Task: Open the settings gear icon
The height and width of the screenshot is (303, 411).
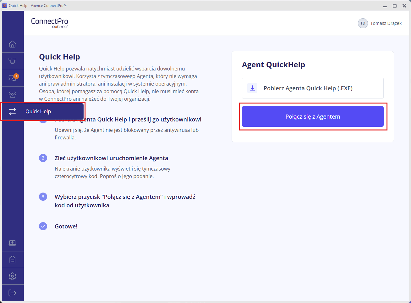Action: click(12, 276)
